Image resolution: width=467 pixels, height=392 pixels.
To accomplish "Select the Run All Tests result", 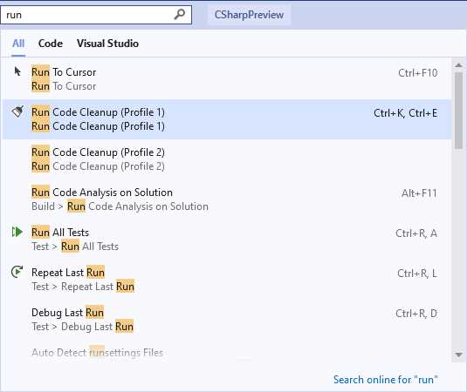I will [227, 240].
